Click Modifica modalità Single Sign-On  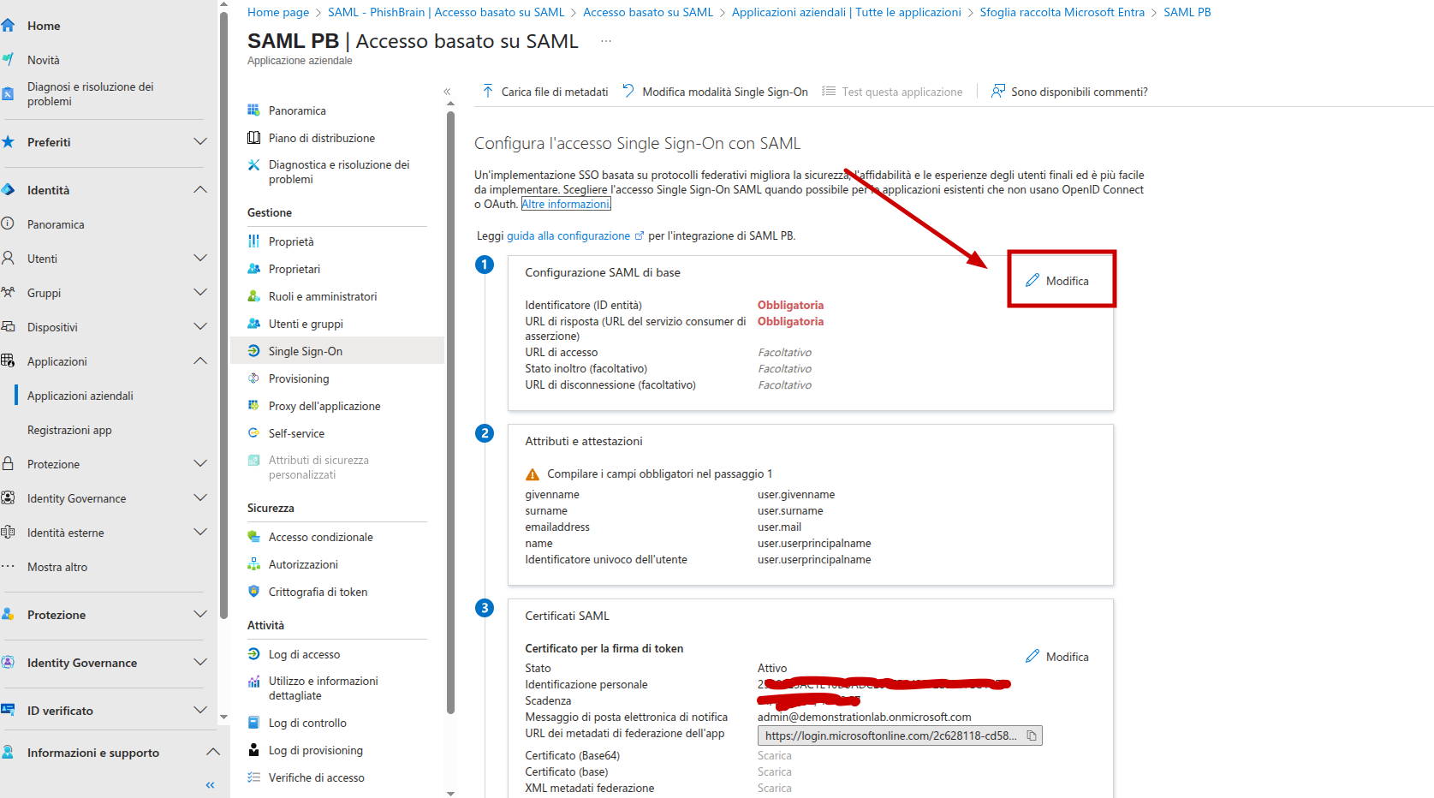[715, 92]
